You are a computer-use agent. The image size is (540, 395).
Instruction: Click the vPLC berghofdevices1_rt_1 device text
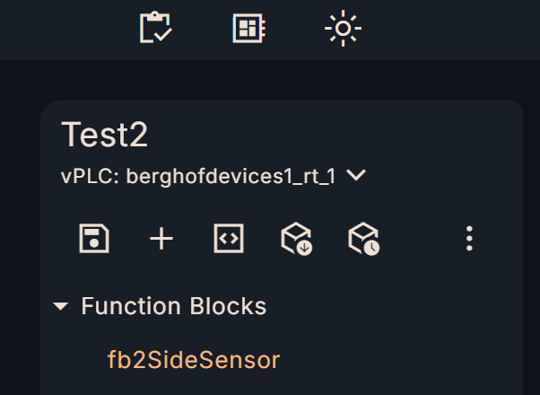point(230,176)
